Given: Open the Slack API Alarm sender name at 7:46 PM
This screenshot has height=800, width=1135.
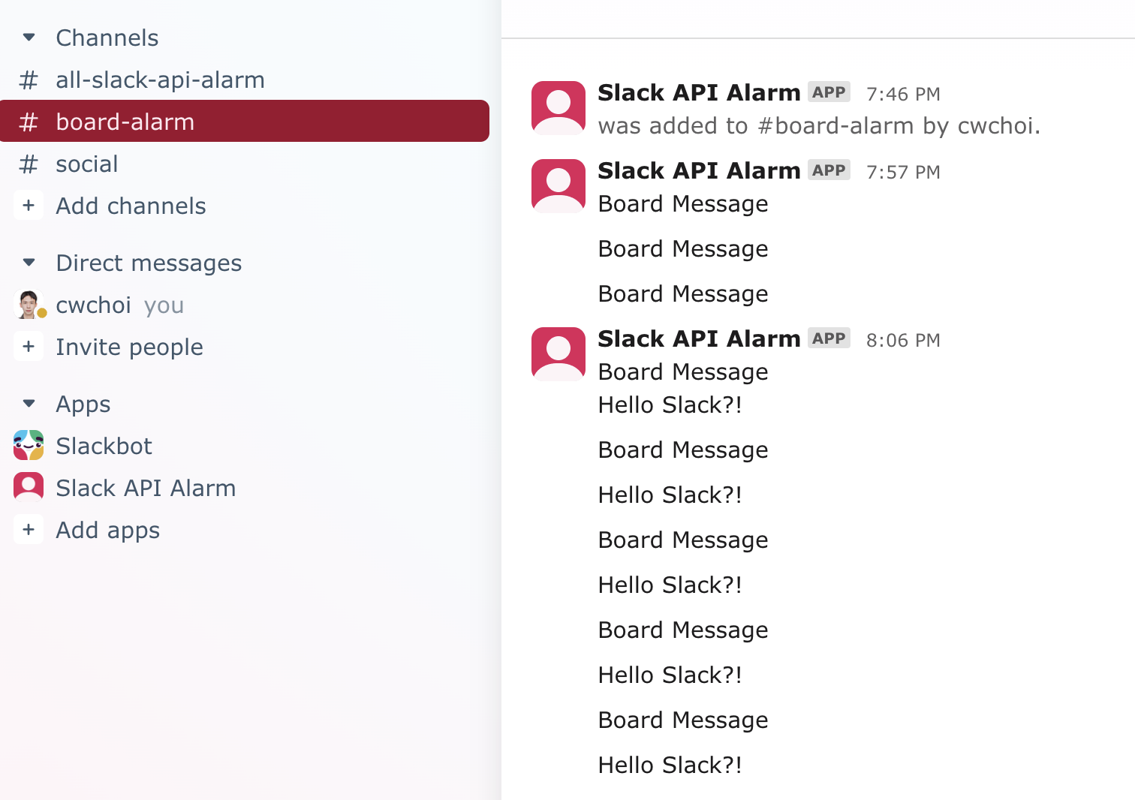Looking at the screenshot, I should click(x=699, y=92).
